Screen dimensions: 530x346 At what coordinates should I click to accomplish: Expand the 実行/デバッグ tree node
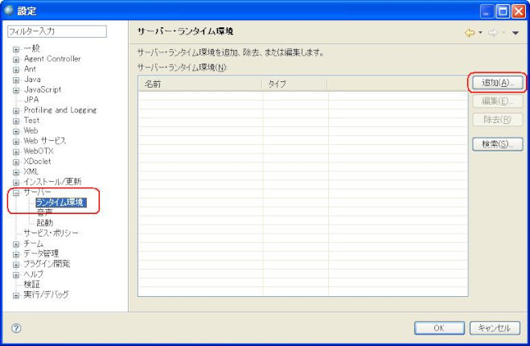15,295
